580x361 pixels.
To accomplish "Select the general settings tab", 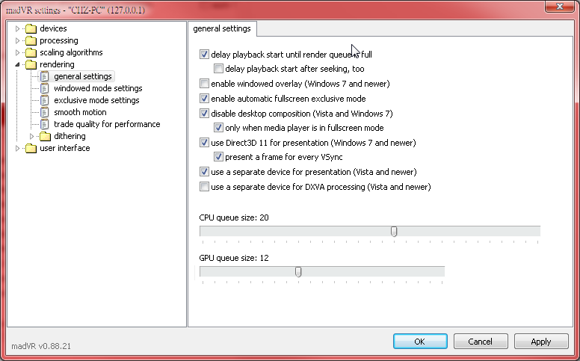I will [223, 28].
